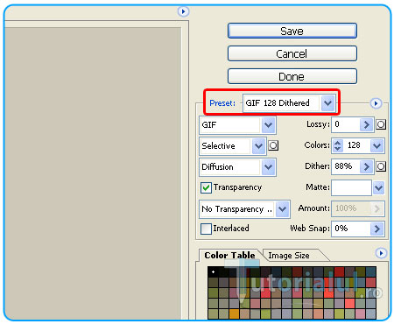Click the Matte color box
The height and width of the screenshot is (324, 394).
click(352, 187)
